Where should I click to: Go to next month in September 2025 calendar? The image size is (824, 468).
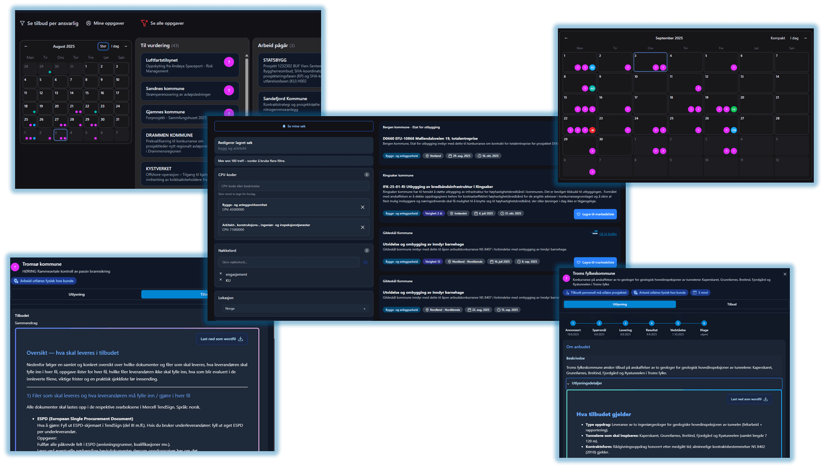(805, 38)
